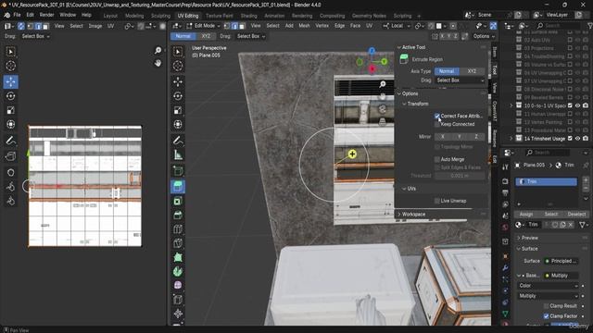The width and height of the screenshot is (593, 333).
Task: Select the Spin tool
Action: click(178, 271)
